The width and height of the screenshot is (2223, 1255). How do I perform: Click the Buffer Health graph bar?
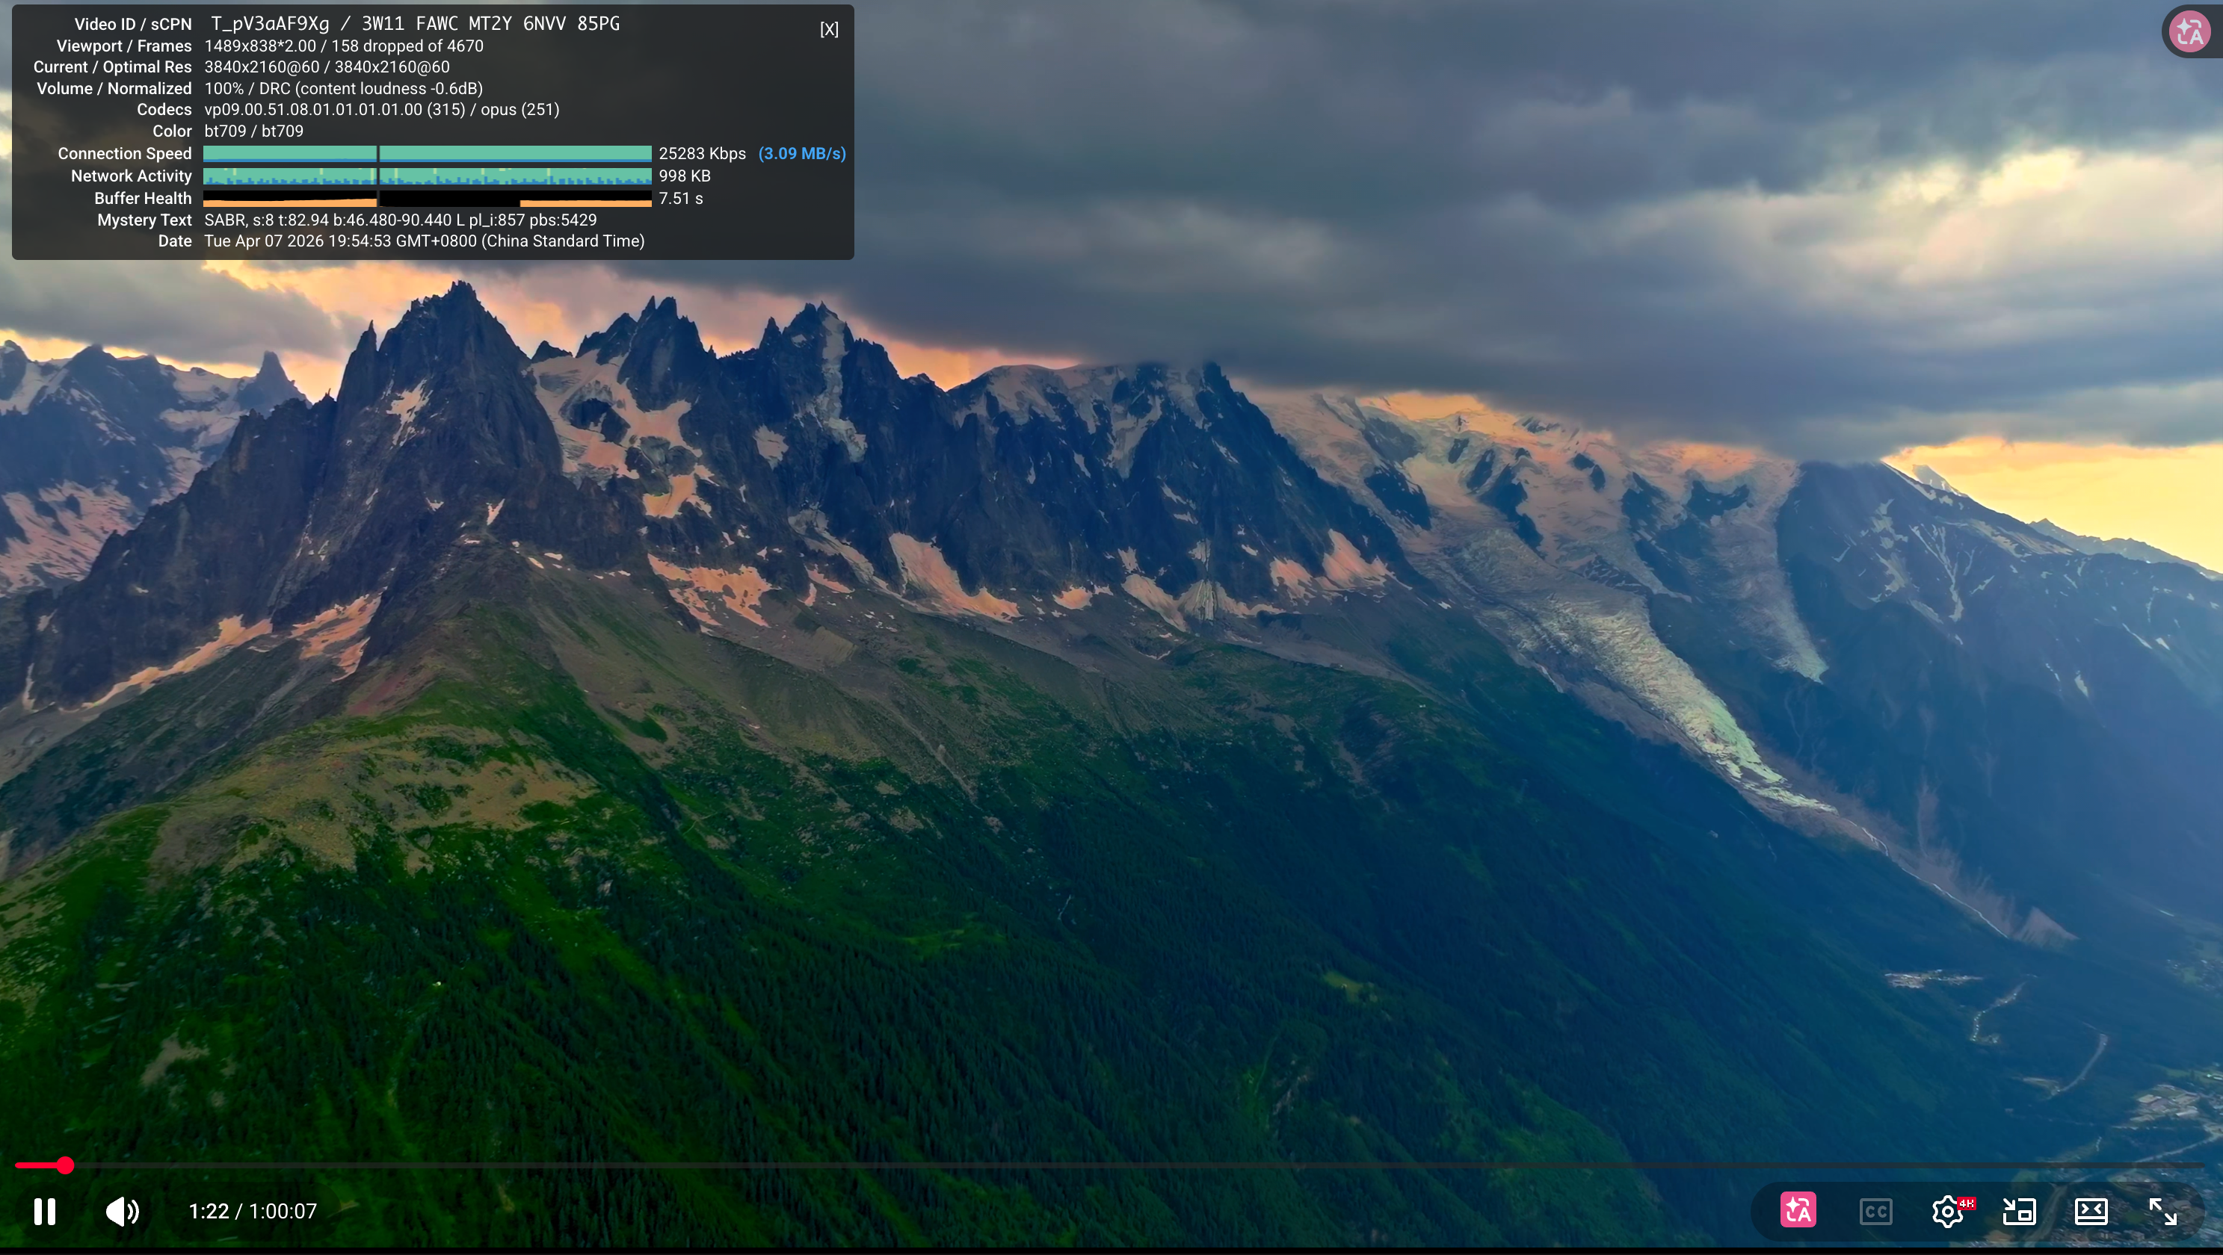[427, 199]
